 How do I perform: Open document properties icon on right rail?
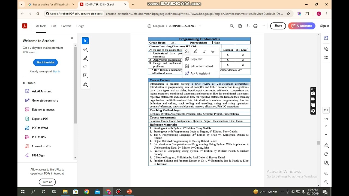click(x=326, y=163)
